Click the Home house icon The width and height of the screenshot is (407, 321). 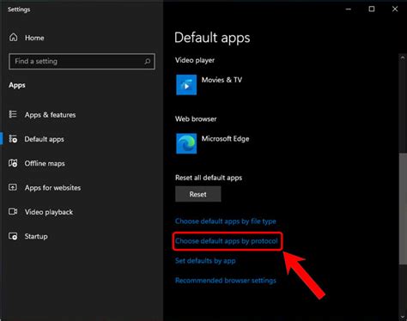point(14,38)
